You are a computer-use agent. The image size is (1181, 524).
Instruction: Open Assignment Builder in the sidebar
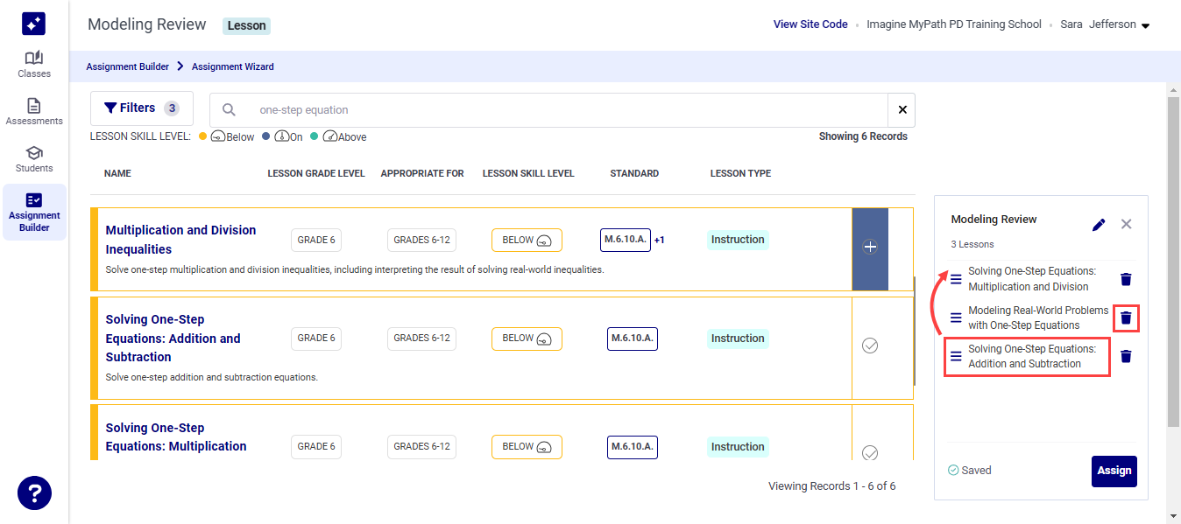click(34, 213)
